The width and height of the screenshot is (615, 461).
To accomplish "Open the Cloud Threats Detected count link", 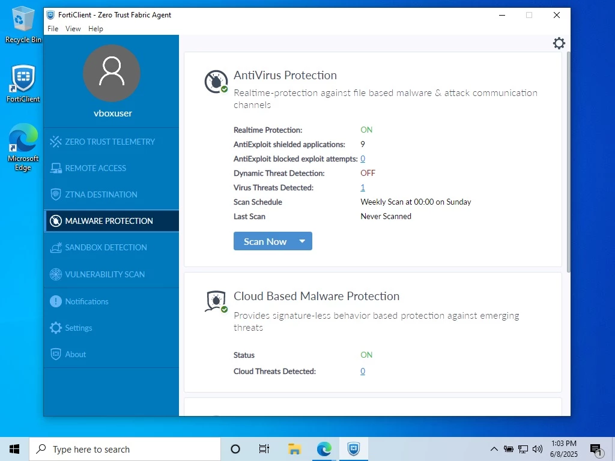I will coord(363,371).
